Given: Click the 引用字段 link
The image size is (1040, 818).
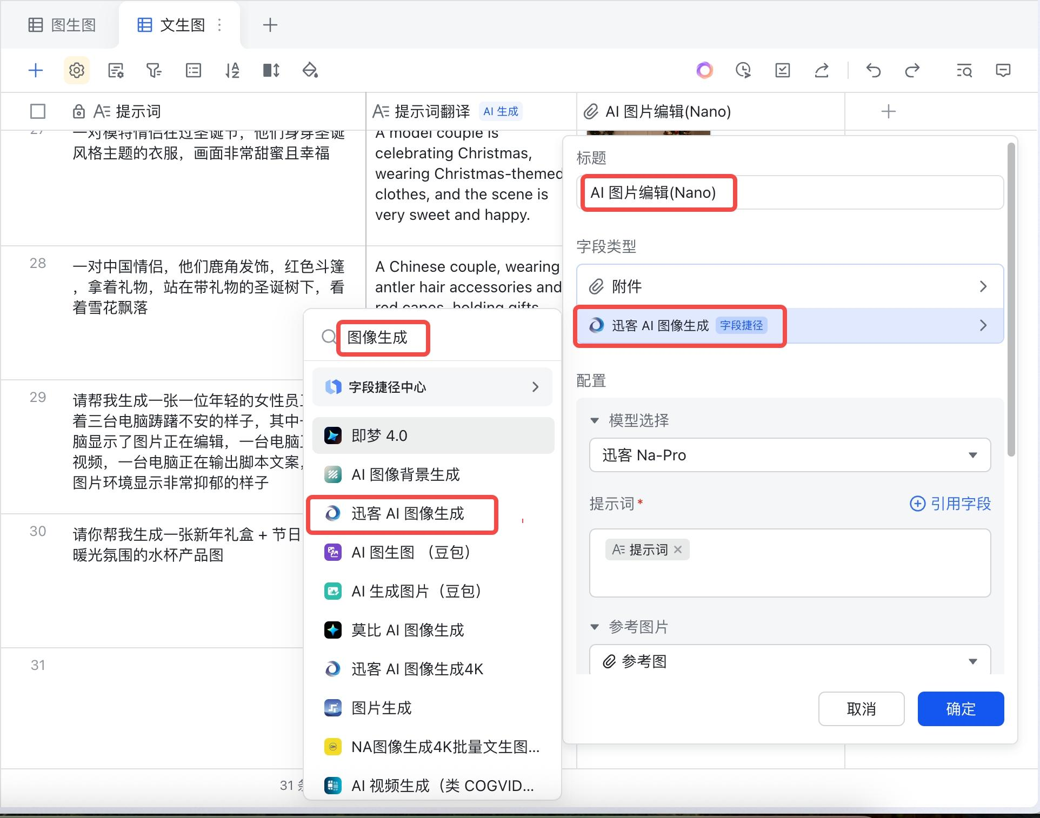Looking at the screenshot, I should (x=950, y=504).
